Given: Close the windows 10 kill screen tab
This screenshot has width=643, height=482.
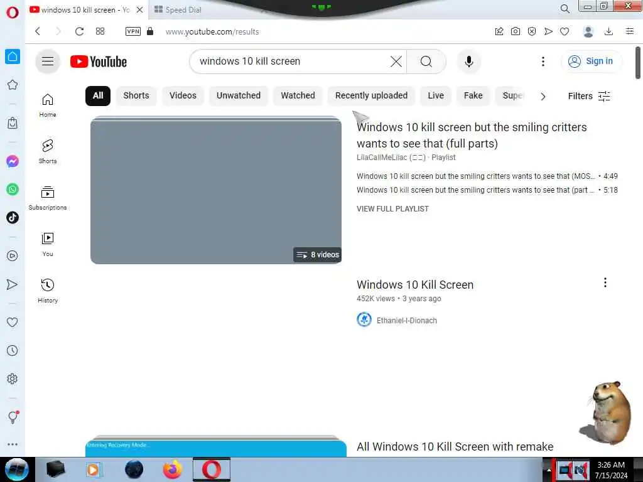Looking at the screenshot, I should [x=140, y=9].
